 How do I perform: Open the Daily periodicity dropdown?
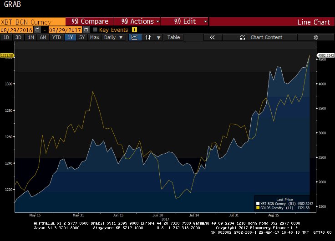click(x=113, y=37)
